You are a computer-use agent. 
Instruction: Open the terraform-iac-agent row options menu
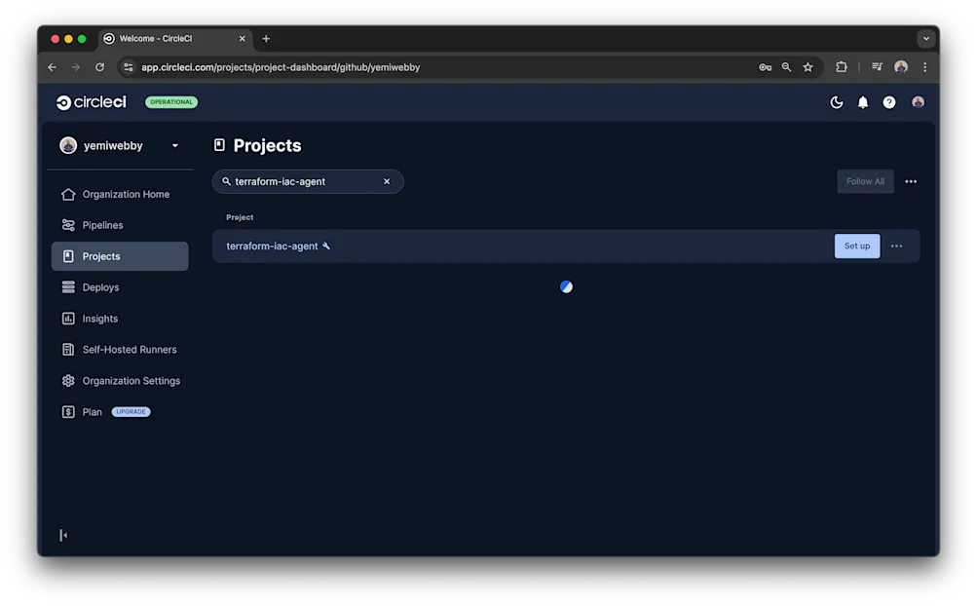(896, 246)
